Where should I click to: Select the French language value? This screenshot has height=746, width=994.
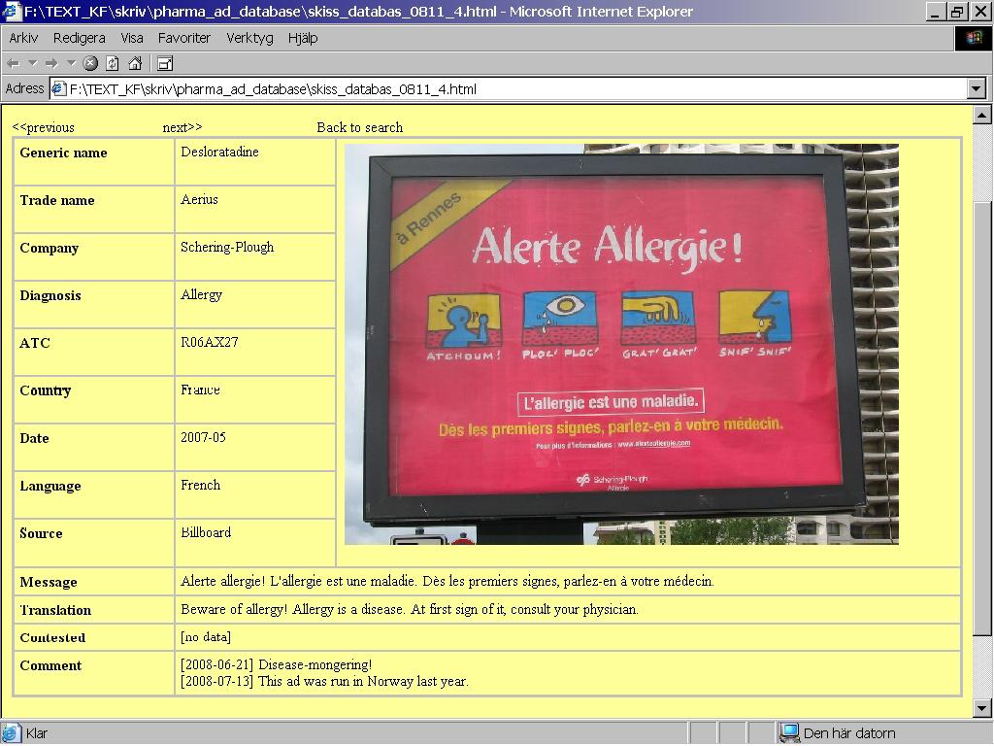tap(201, 486)
